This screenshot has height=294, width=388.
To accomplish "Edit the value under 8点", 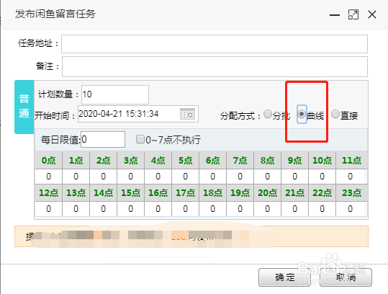I will 267,177.
